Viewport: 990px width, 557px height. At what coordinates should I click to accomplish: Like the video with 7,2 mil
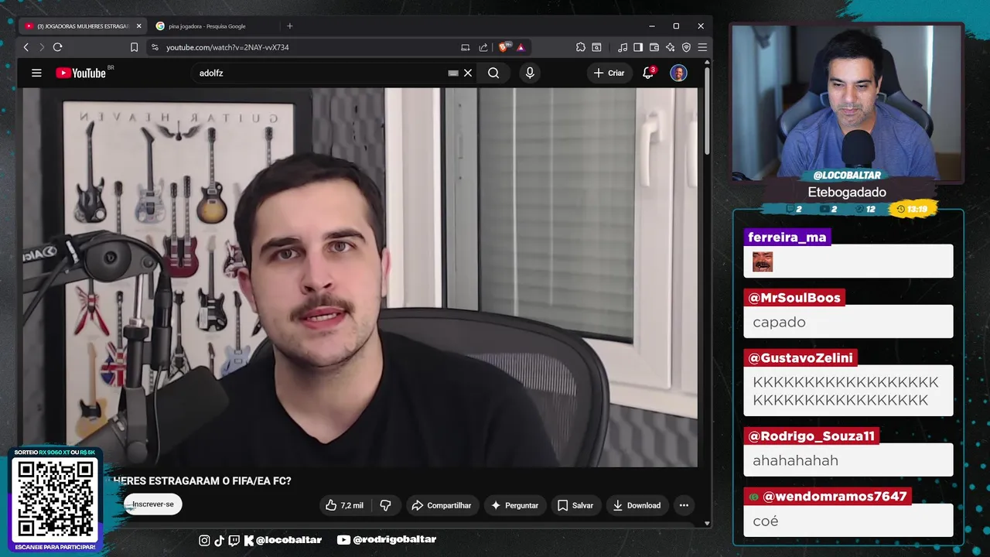[345, 505]
